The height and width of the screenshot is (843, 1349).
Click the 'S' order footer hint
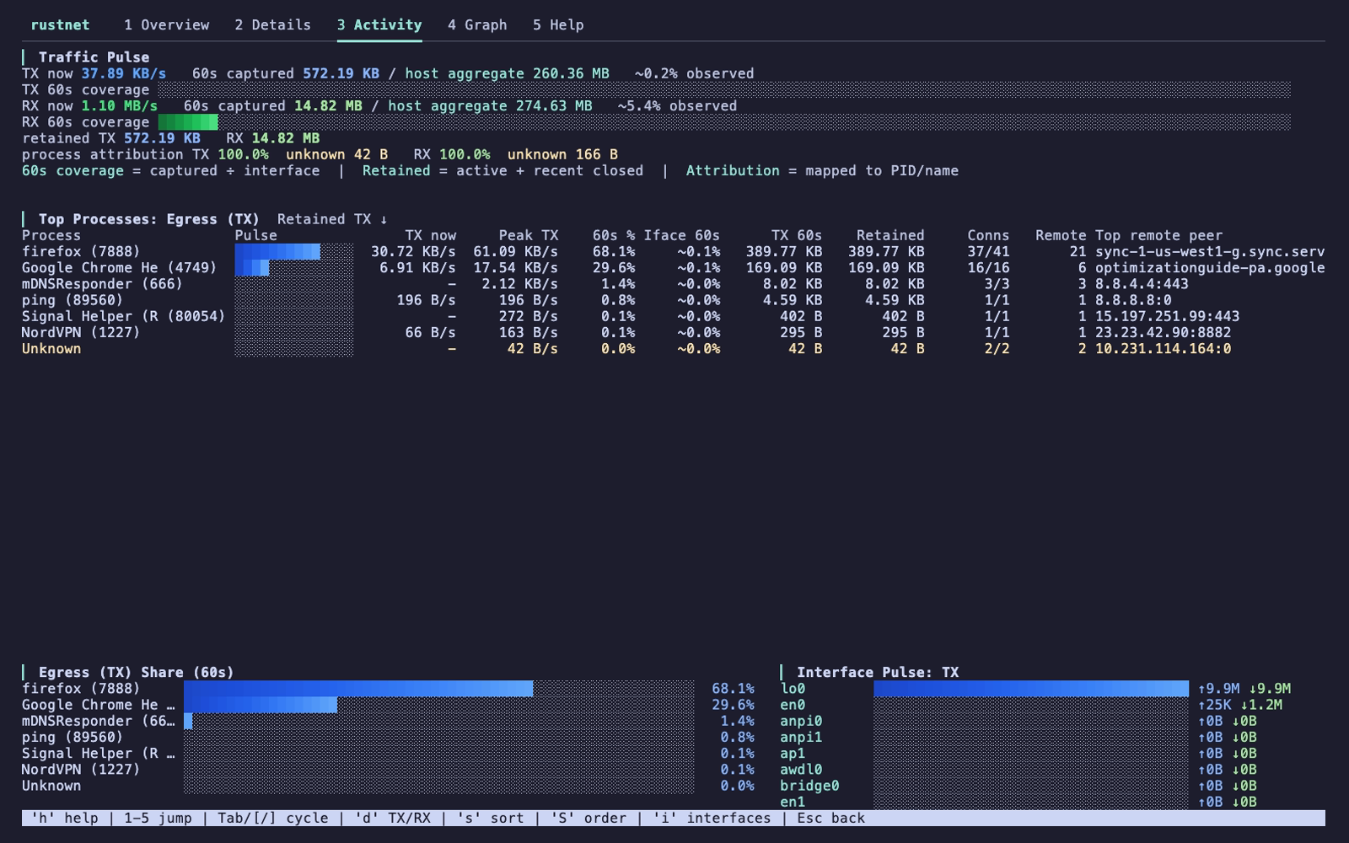588,819
